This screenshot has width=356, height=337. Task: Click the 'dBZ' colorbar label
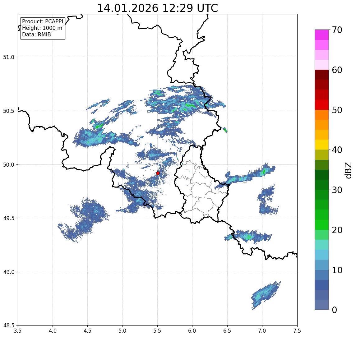[x=348, y=170]
